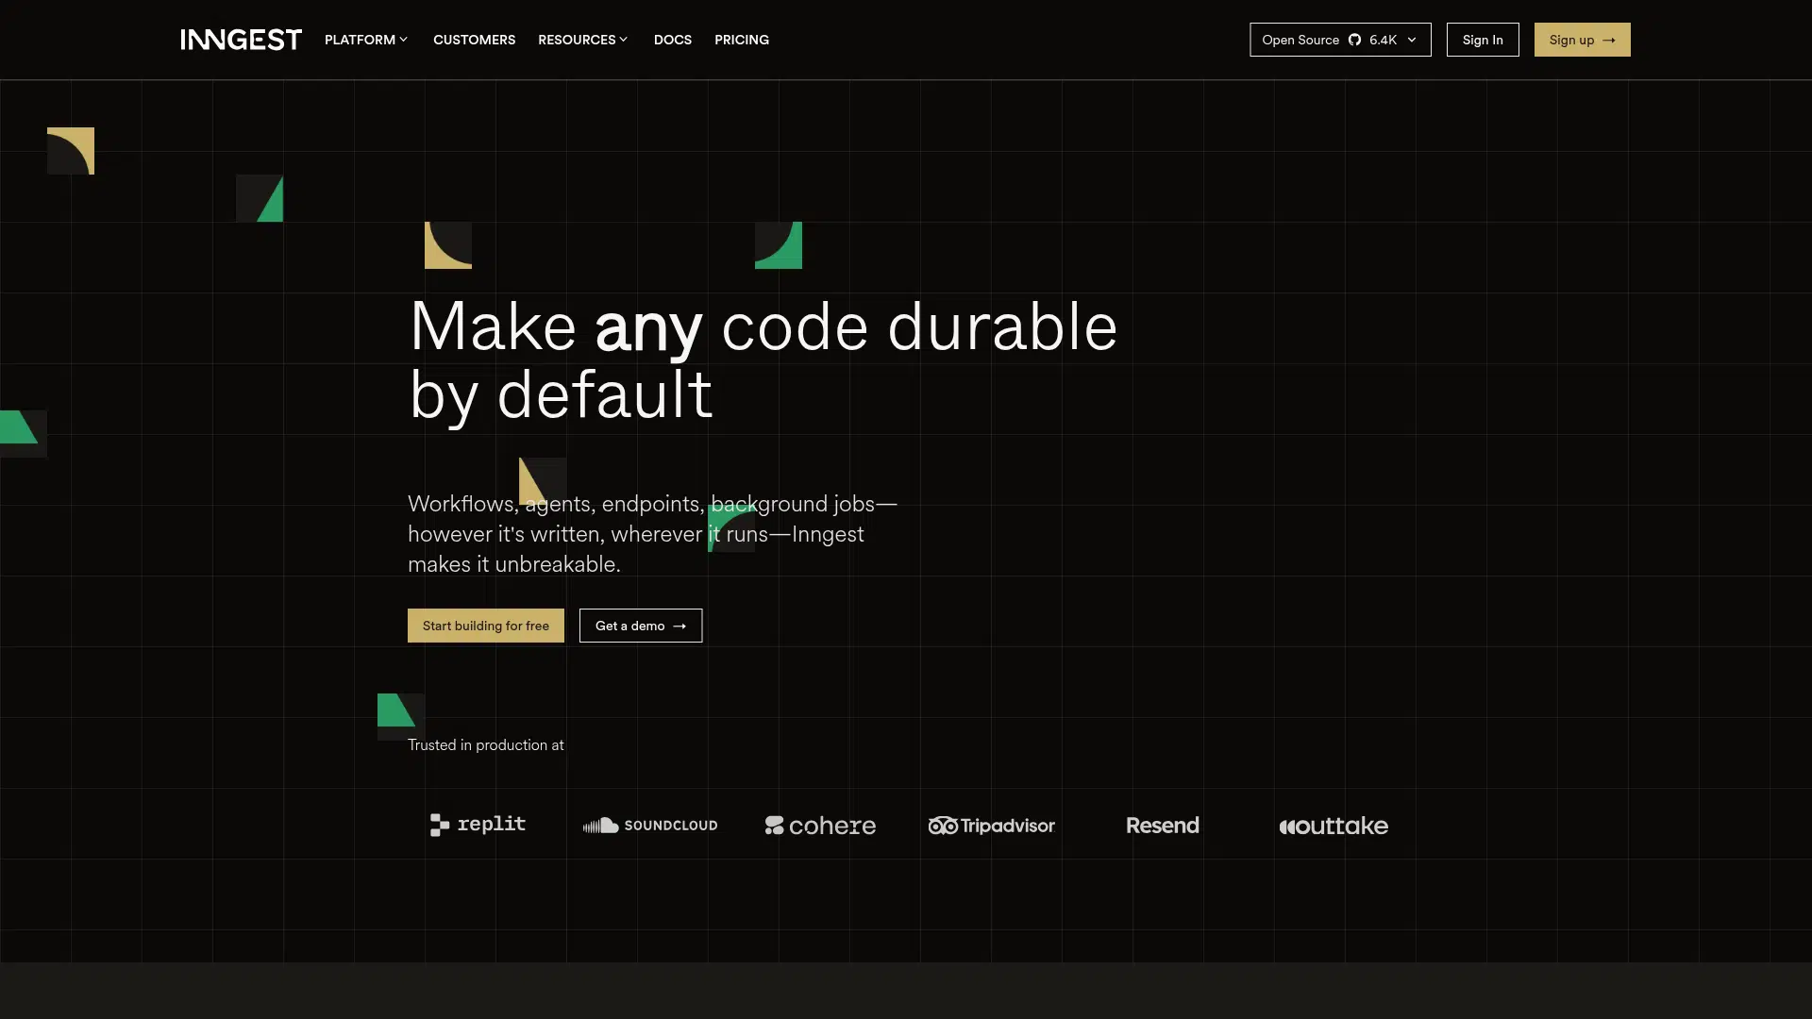This screenshot has width=1812, height=1019.
Task: Click the Replit logo
Action: (x=478, y=825)
